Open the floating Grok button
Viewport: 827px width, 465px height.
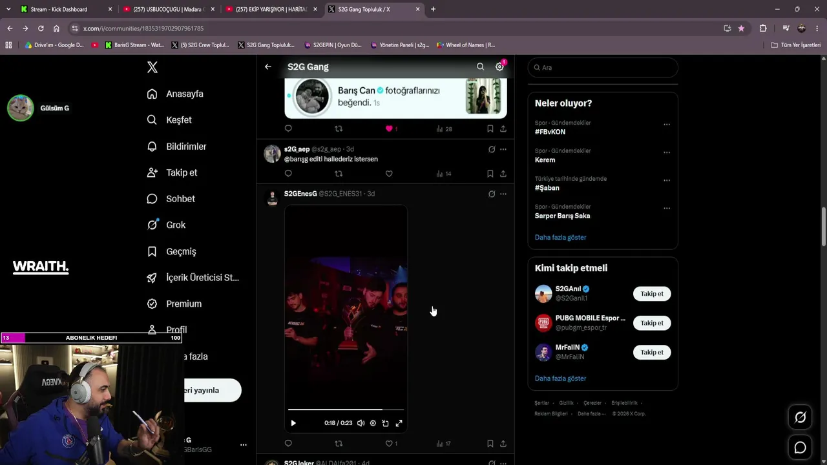pyautogui.click(x=800, y=417)
